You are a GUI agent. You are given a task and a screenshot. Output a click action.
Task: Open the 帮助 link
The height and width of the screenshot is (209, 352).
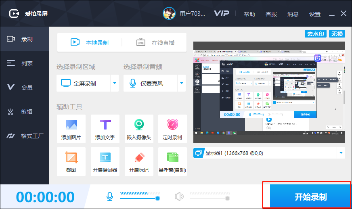coord(249,14)
